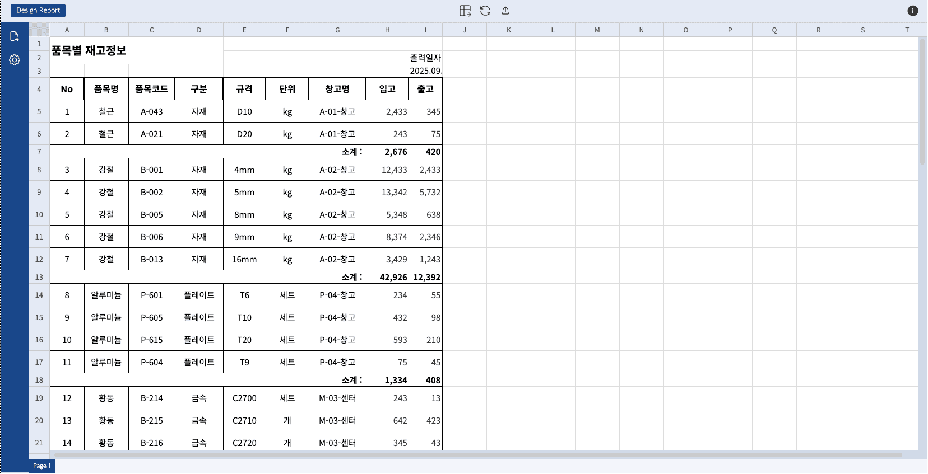Click the '창고명' header cell
The image size is (928, 474).
click(337, 89)
